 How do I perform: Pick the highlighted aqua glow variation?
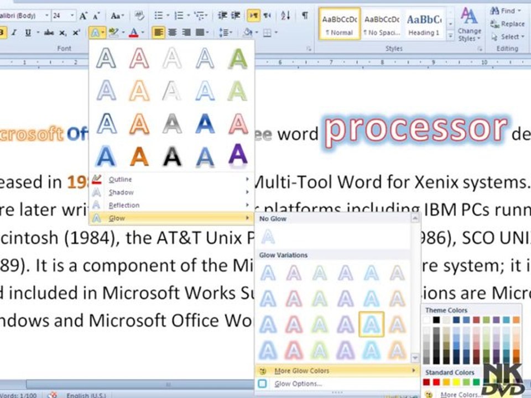(x=371, y=324)
